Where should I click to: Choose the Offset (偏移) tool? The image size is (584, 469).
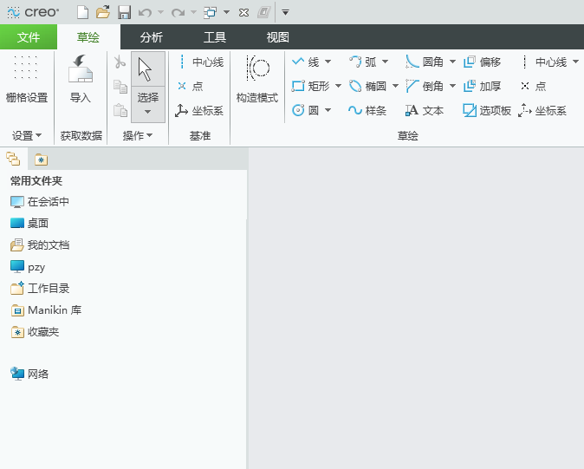483,62
